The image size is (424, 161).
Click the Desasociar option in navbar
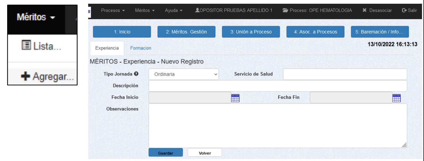pyautogui.click(x=377, y=10)
